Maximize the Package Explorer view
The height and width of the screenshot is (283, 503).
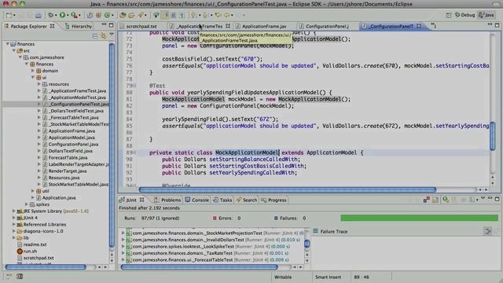click(112, 25)
